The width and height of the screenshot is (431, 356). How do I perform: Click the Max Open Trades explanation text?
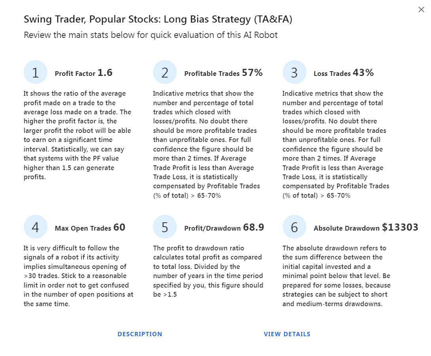click(x=78, y=276)
